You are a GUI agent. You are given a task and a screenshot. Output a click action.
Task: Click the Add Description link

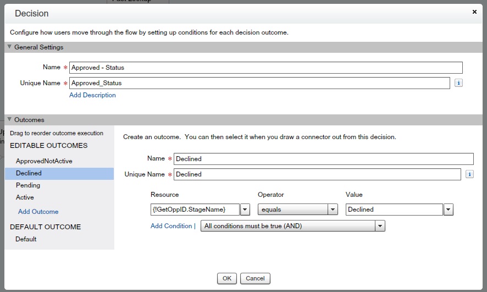pyautogui.click(x=92, y=95)
